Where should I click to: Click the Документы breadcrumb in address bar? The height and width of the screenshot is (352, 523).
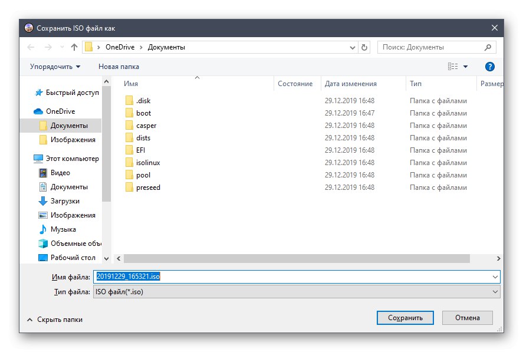[166, 47]
